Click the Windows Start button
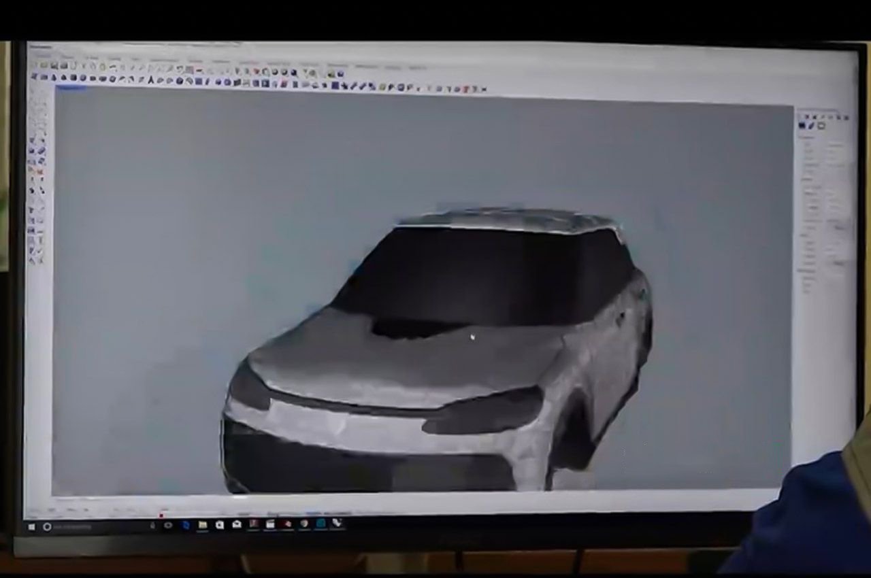The height and width of the screenshot is (578, 871). [31, 526]
